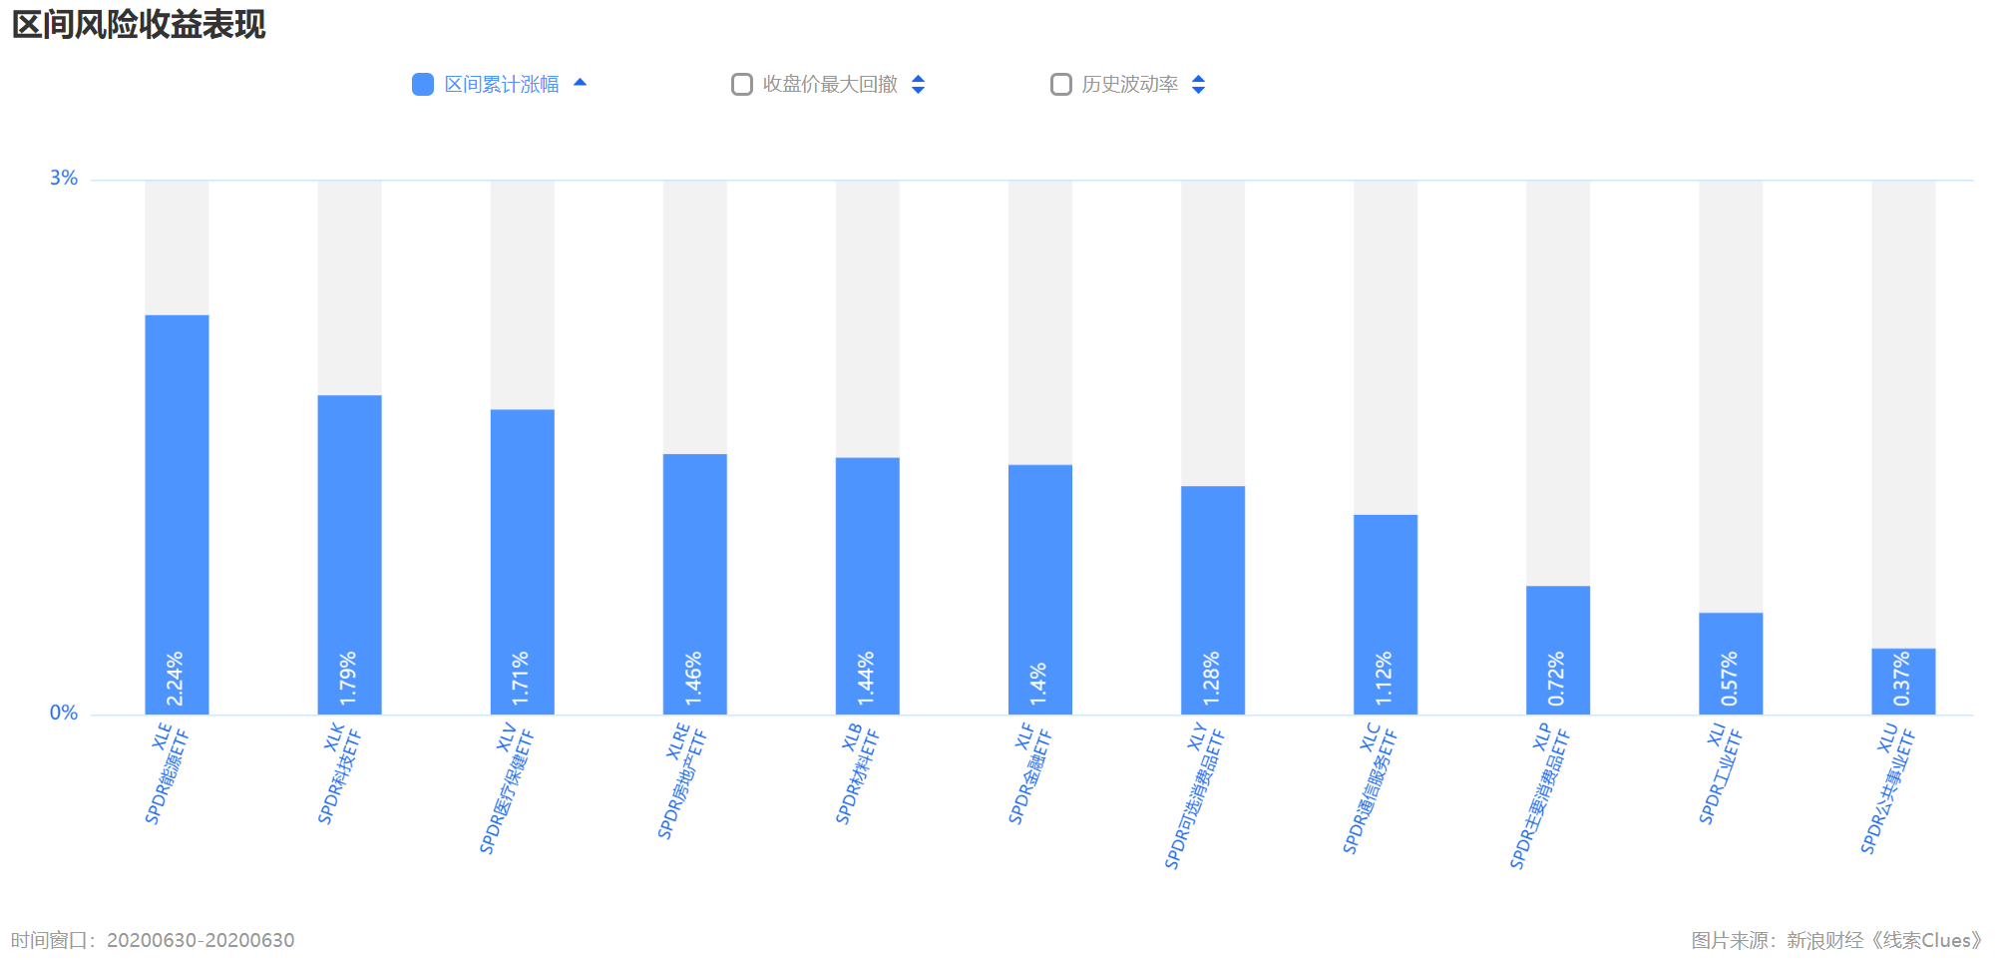Screen dimensions: 2002x960
Task: Click sort arrow beside 区间累计涨幅
Action: 580,83
